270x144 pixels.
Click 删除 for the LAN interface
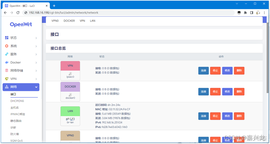[x=239, y=116]
